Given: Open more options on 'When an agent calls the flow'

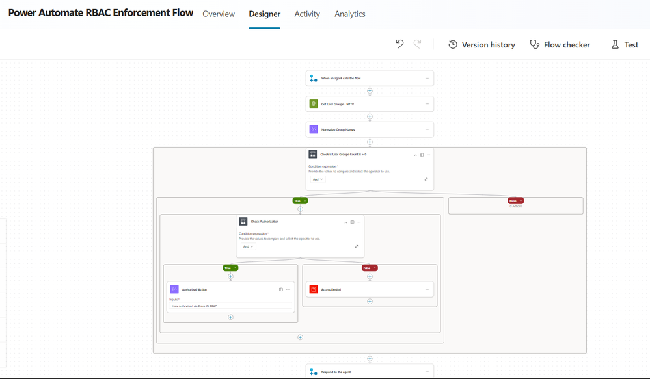Looking at the screenshot, I should click(x=427, y=78).
